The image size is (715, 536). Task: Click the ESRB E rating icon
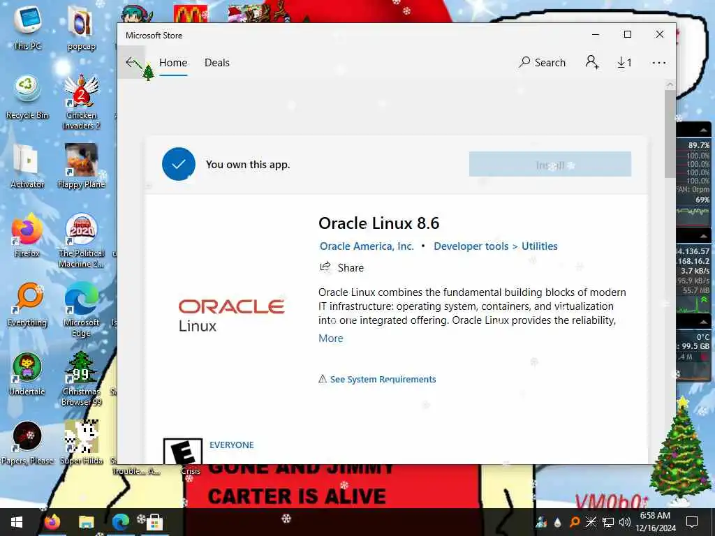183,452
